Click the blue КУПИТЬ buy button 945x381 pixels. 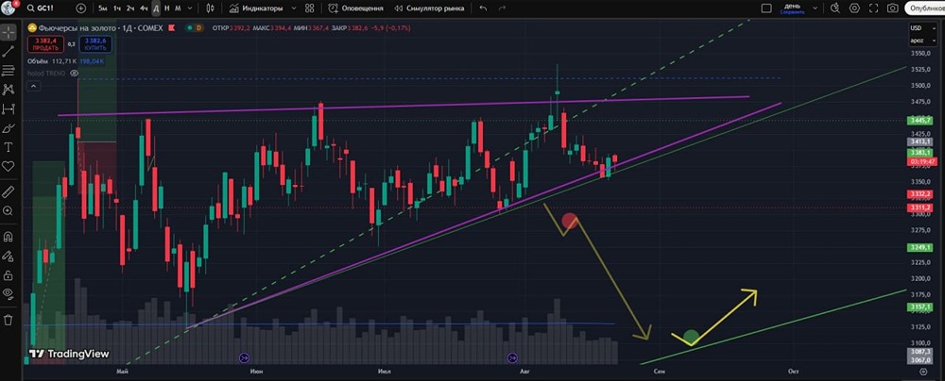pos(95,44)
